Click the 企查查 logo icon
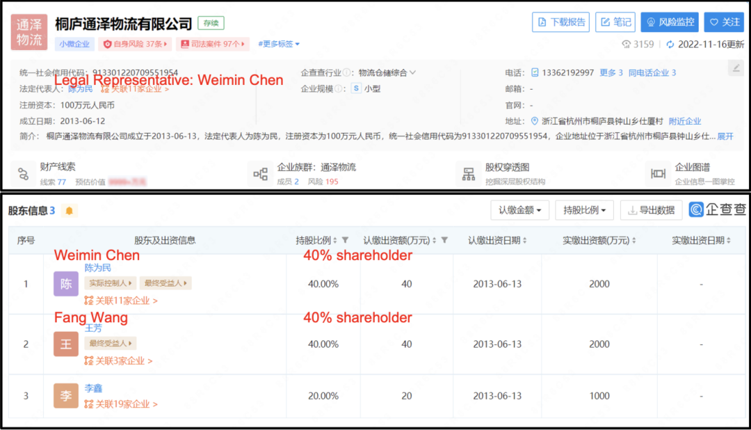Viewport: 751px width, 430px height. (696, 210)
